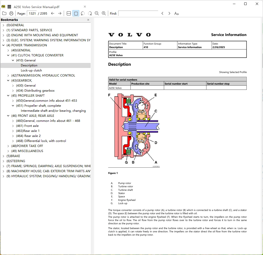Rotate page left icon
This screenshot has width=263, height=255.
[x=83, y=13]
